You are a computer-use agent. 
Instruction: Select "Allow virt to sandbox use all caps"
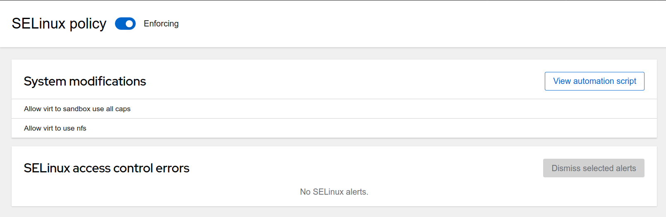pyautogui.click(x=77, y=109)
